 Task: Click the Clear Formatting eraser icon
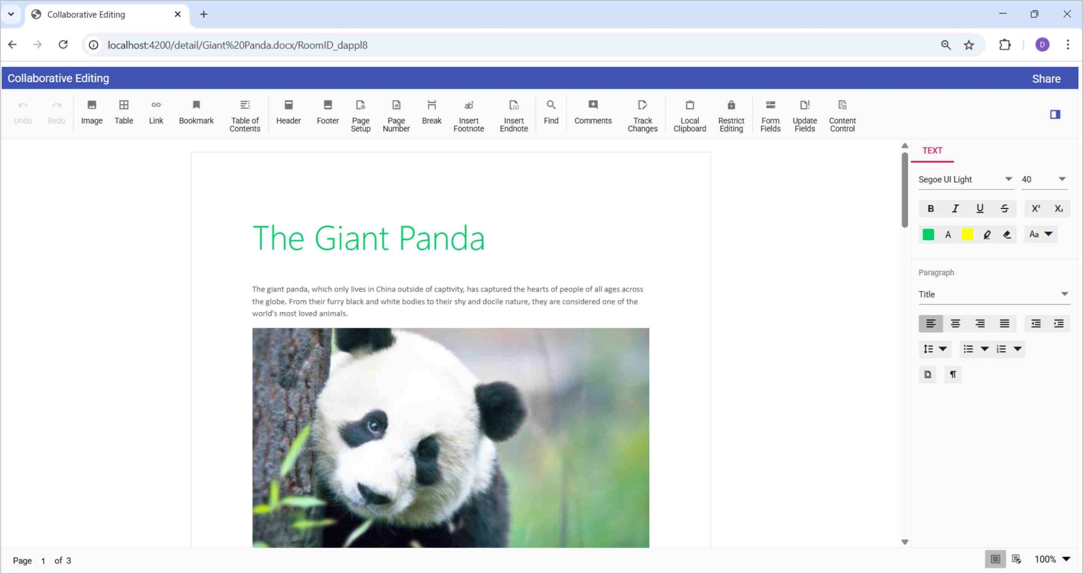(x=1007, y=235)
